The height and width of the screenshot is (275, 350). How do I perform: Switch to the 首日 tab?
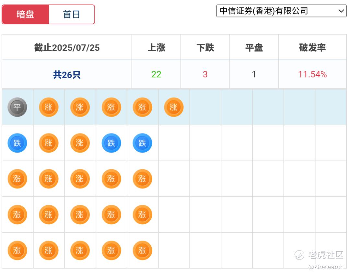tap(72, 14)
